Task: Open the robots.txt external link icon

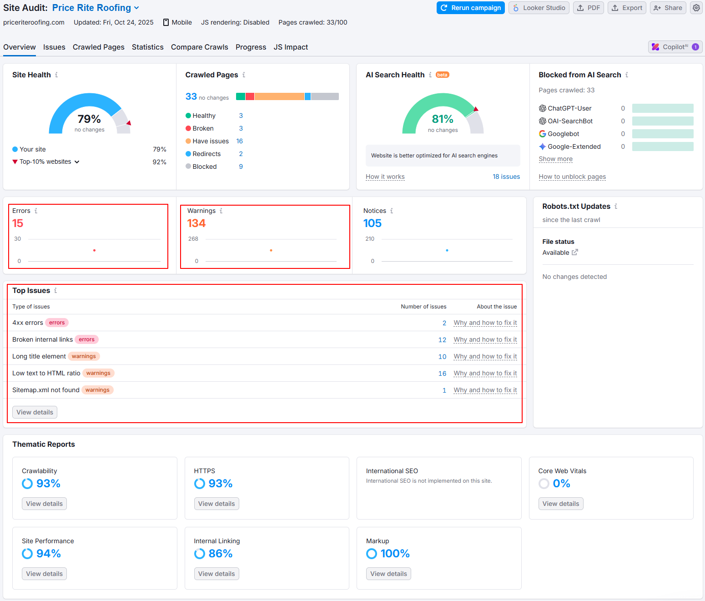Action: [x=575, y=253]
